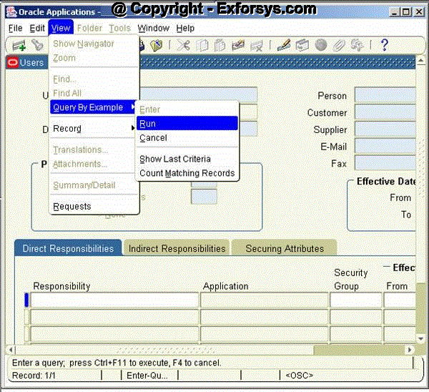429x392 pixels.
Task: Click the Find toolbar icon
Action: [x=37, y=45]
